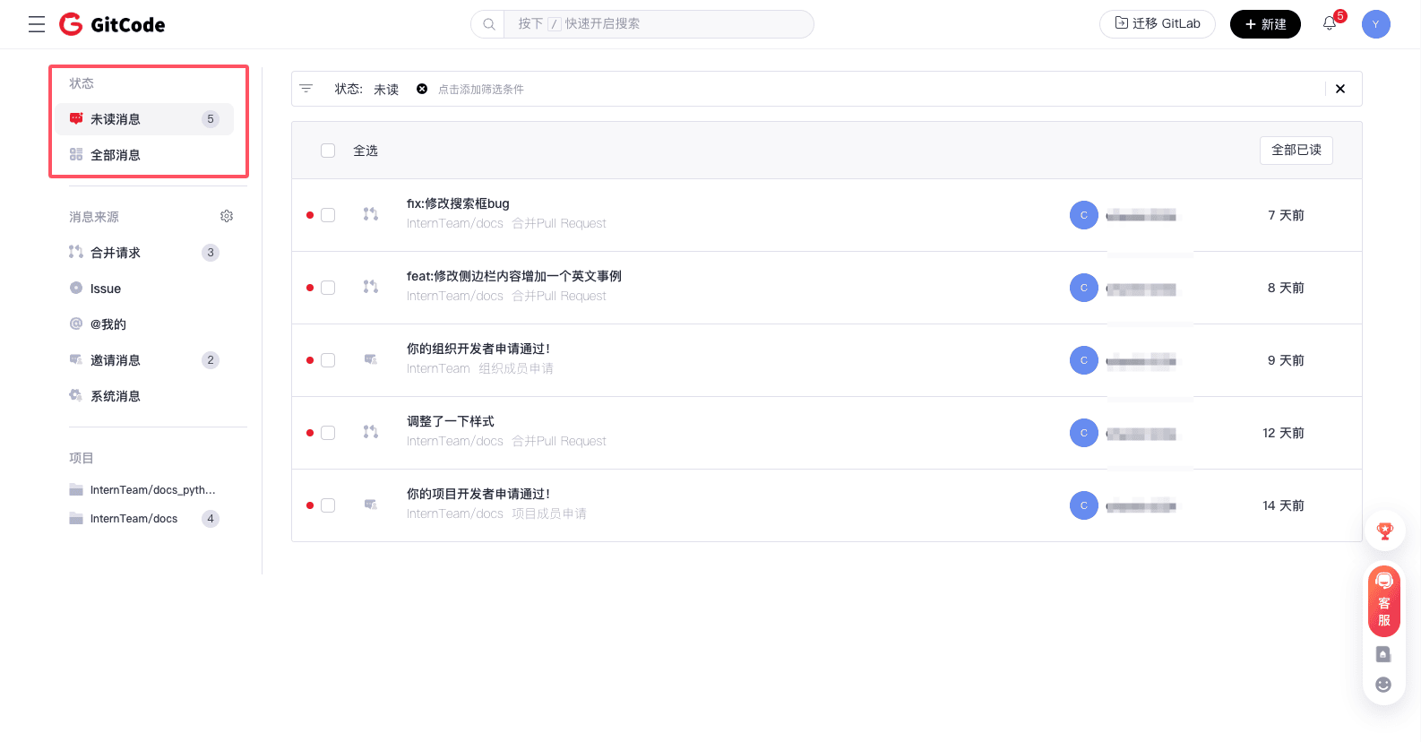Check the 全选 select-all checkbox
The image size is (1421, 742).
328,151
